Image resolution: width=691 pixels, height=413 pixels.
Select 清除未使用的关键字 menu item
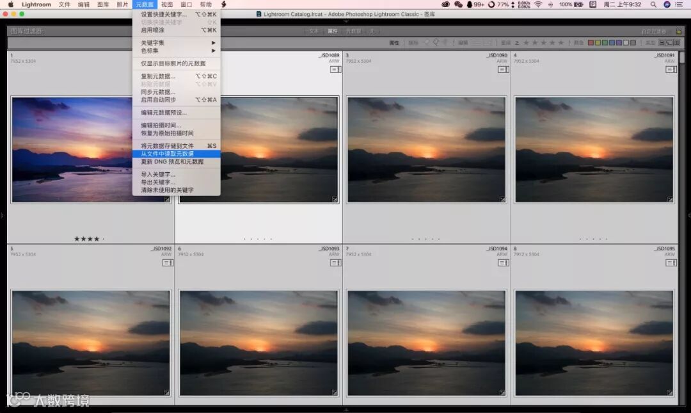tap(177, 190)
